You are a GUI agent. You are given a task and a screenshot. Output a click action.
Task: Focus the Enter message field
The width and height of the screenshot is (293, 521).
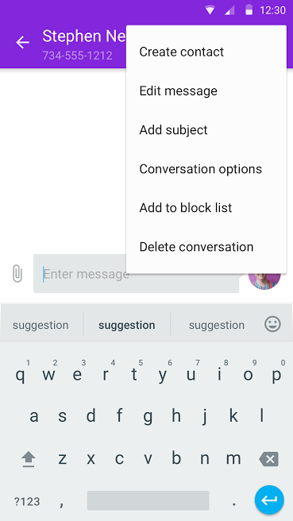(137, 274)
